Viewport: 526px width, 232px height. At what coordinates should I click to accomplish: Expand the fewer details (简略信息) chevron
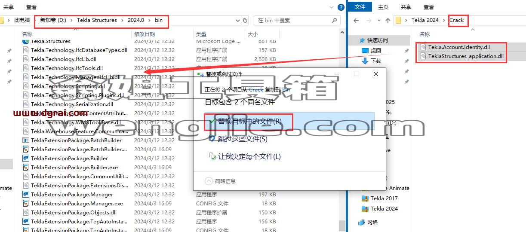[x=209, y=181]
